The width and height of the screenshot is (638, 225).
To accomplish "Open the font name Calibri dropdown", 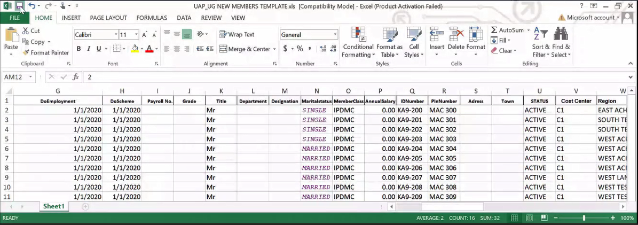I will 116,35.
